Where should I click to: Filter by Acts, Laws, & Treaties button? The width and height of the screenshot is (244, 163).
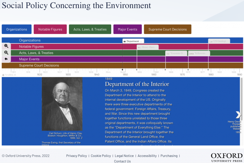tap(90, 29)
